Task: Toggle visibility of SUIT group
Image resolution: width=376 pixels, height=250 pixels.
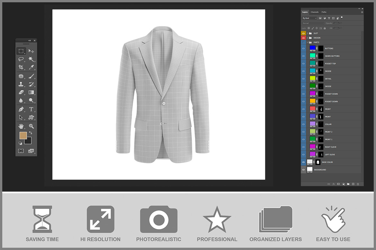Action: click(303, 33)
